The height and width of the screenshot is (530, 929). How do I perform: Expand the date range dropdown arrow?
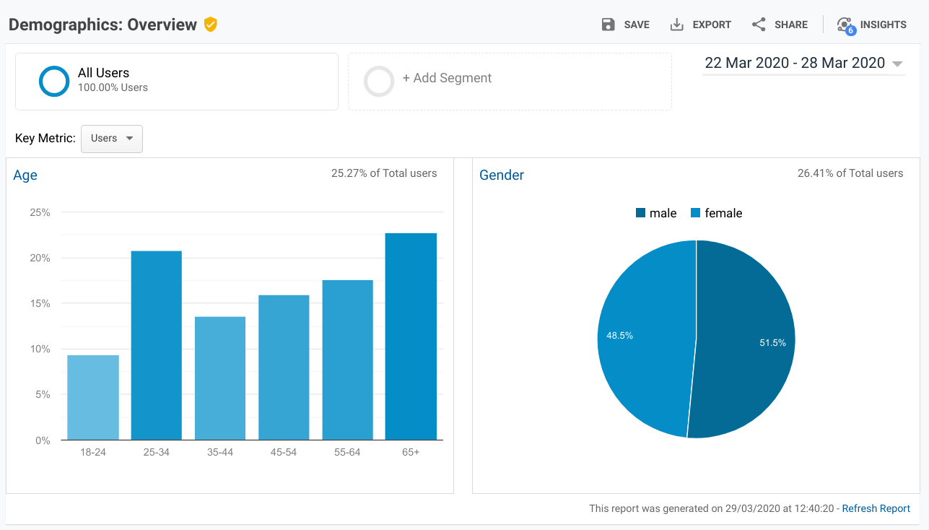click(x=897, y=64)
